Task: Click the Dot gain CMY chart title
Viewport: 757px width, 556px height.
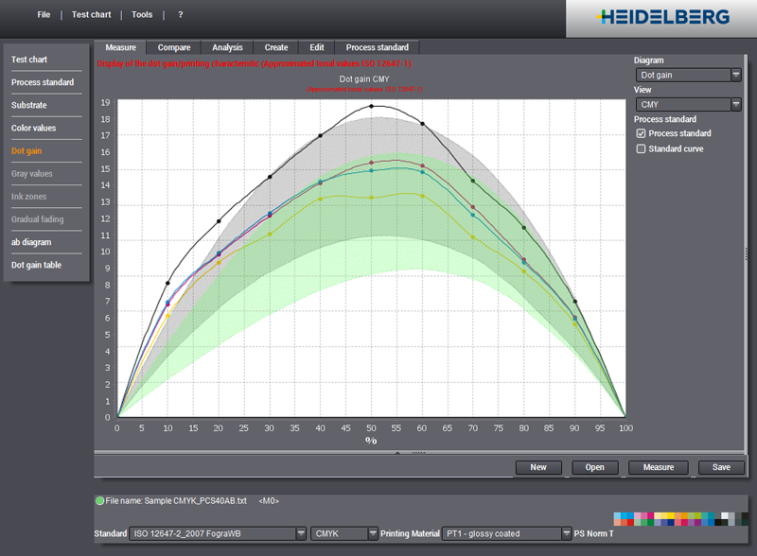Action: coord(364,79)
